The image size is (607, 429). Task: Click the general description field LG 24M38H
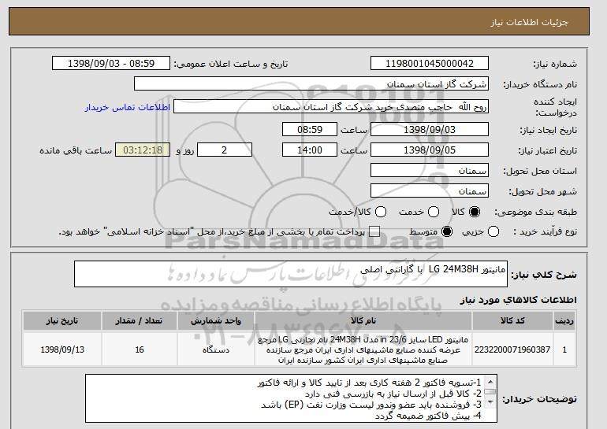pos(291,274)
